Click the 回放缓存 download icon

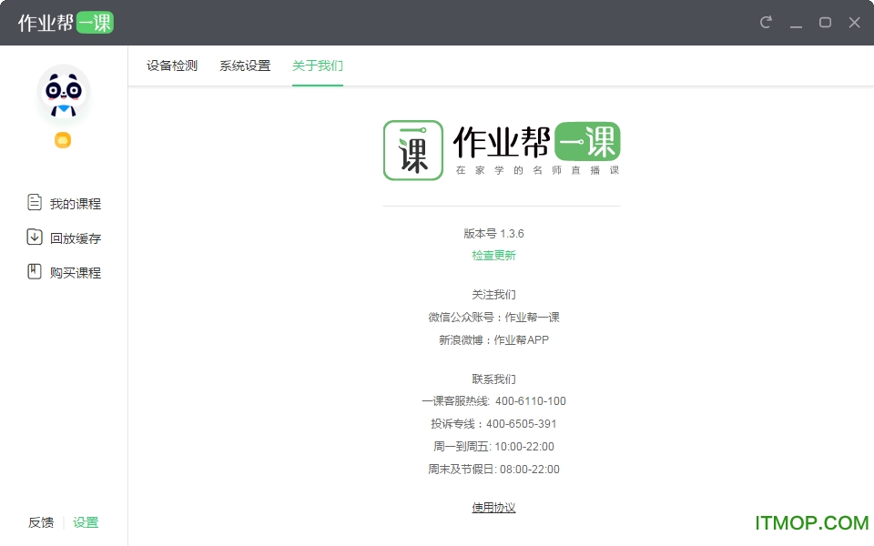click(34, 237)
